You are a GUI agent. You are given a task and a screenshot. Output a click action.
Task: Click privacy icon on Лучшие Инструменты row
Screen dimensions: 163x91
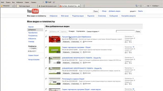click(x=84, y=41)
